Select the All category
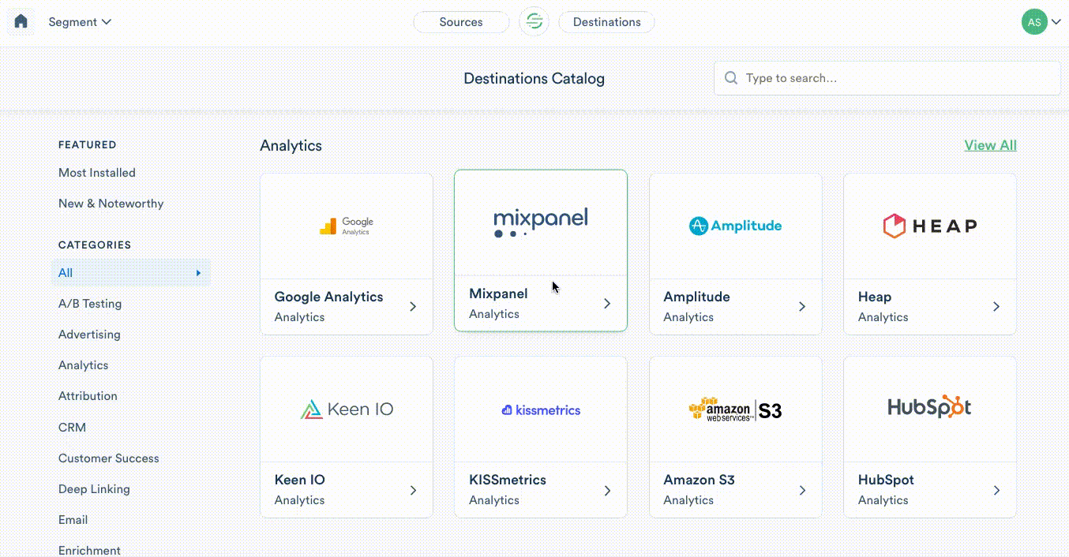1069x557 pixels. [131, 273]
